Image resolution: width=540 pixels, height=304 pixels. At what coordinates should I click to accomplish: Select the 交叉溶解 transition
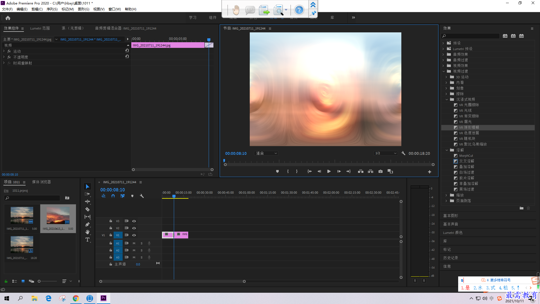[467, 161]
